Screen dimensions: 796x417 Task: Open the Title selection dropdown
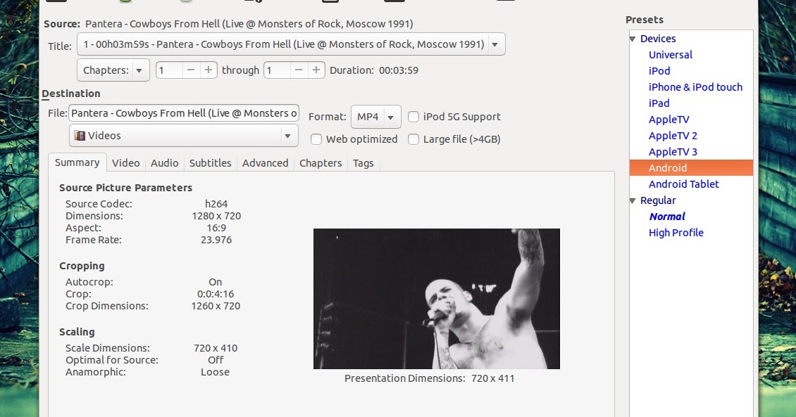[495, 44]
